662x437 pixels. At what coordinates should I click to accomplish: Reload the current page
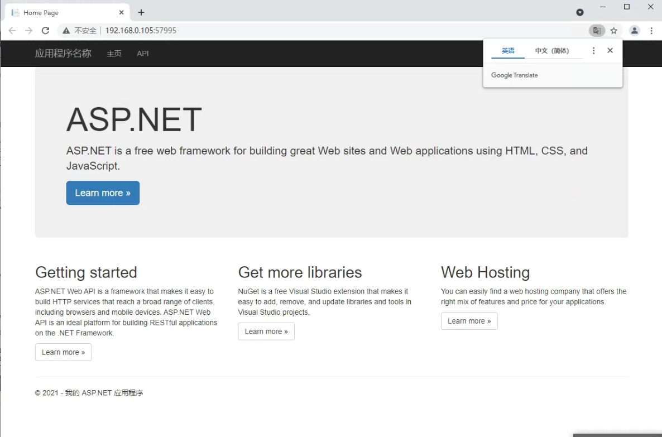(x=46, y=30)
